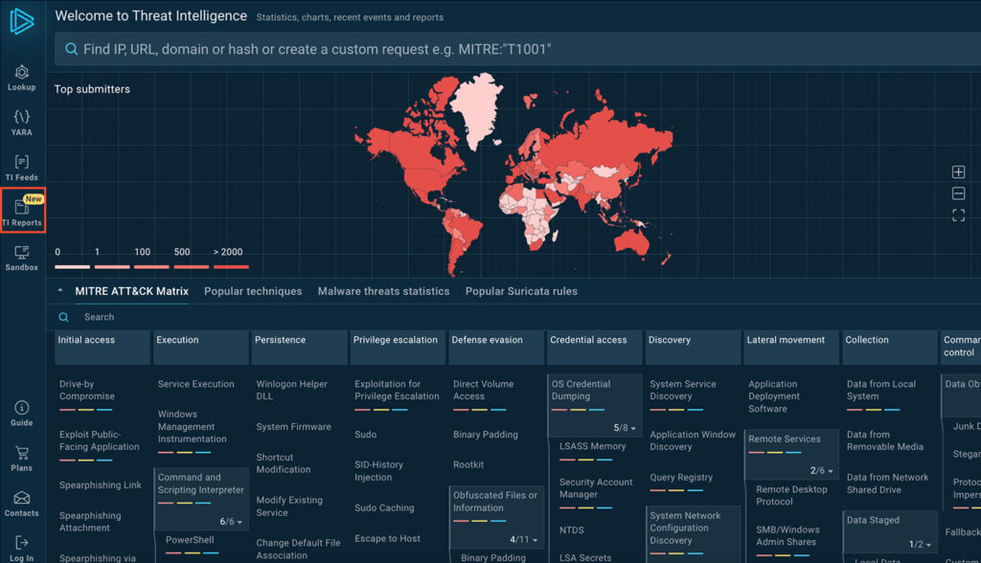This screenshot has height=563, width=981.
Task: Collapse the MITRE ATT&CK panel arrow
Action: click(x=61, y=291)
